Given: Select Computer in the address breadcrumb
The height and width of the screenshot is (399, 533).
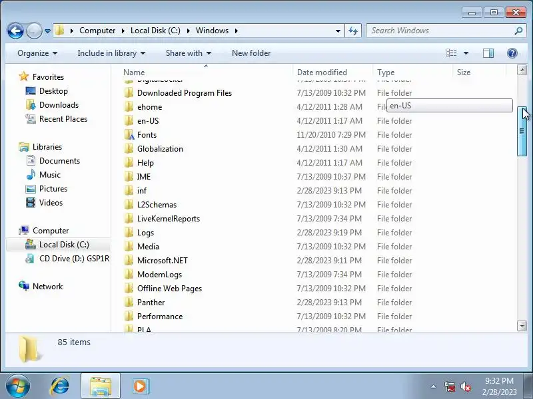Looking at the screenshot, I should click(x=97, y=31).
